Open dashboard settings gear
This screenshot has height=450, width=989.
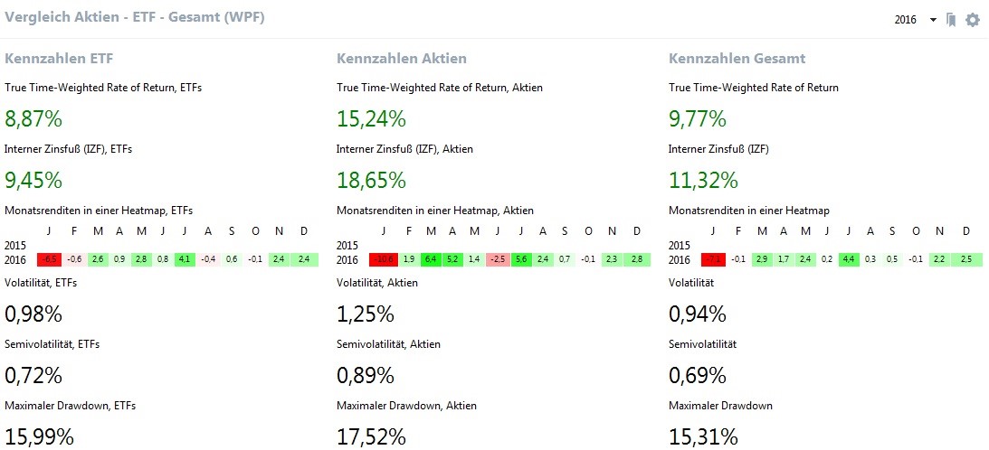[x=973, y=20]
